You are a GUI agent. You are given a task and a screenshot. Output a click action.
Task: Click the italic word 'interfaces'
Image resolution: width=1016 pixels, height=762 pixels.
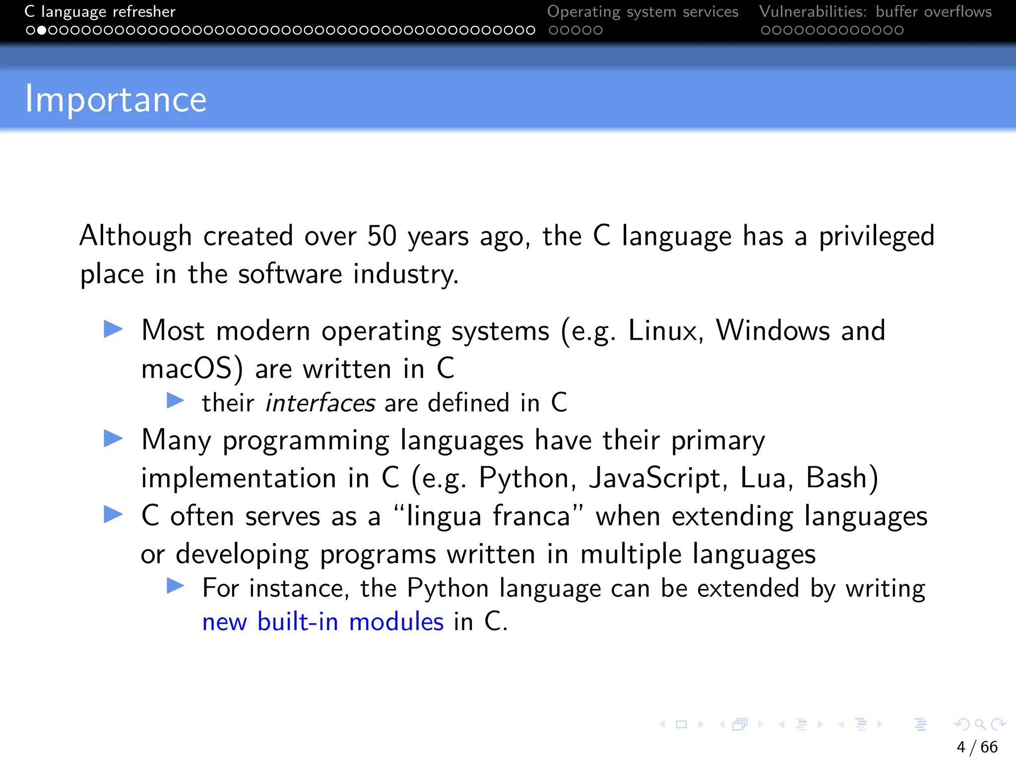tap(320, 402)
